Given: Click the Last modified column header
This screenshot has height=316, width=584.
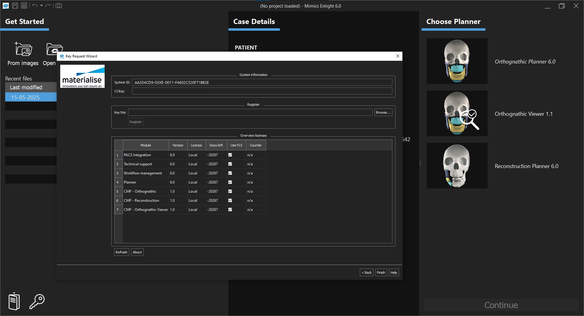Looking at the screenshot, I should point(31,87).
